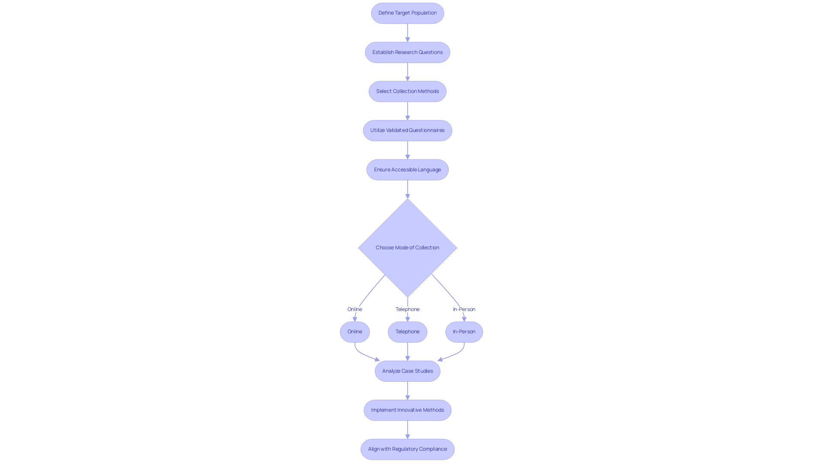Click the Utilize Validated Questionnaires node
823x464 pixels.
pos(407,130)
